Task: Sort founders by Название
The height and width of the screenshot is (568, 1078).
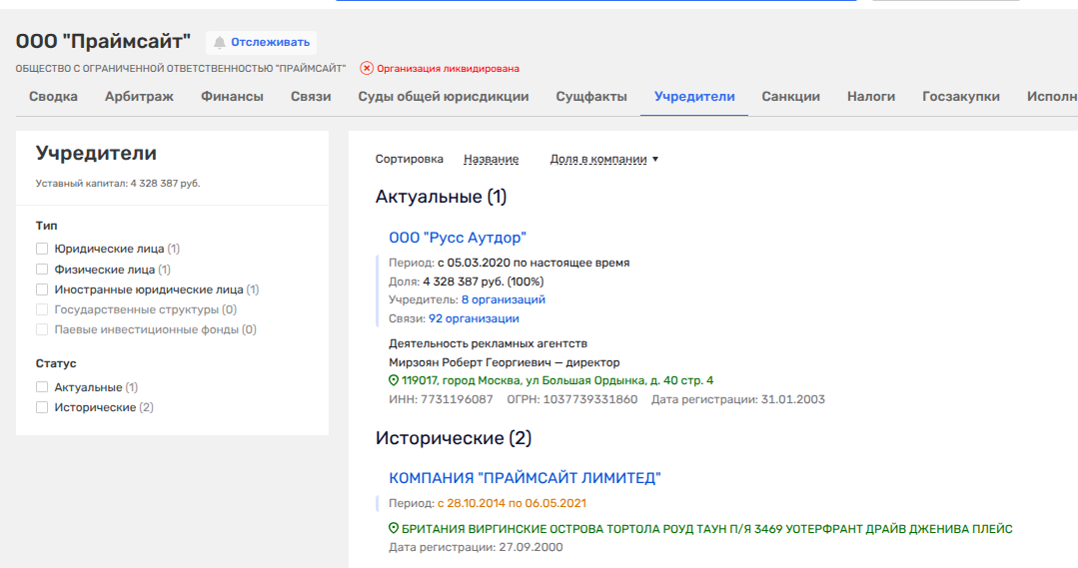Action: click(x=491, y=159)
